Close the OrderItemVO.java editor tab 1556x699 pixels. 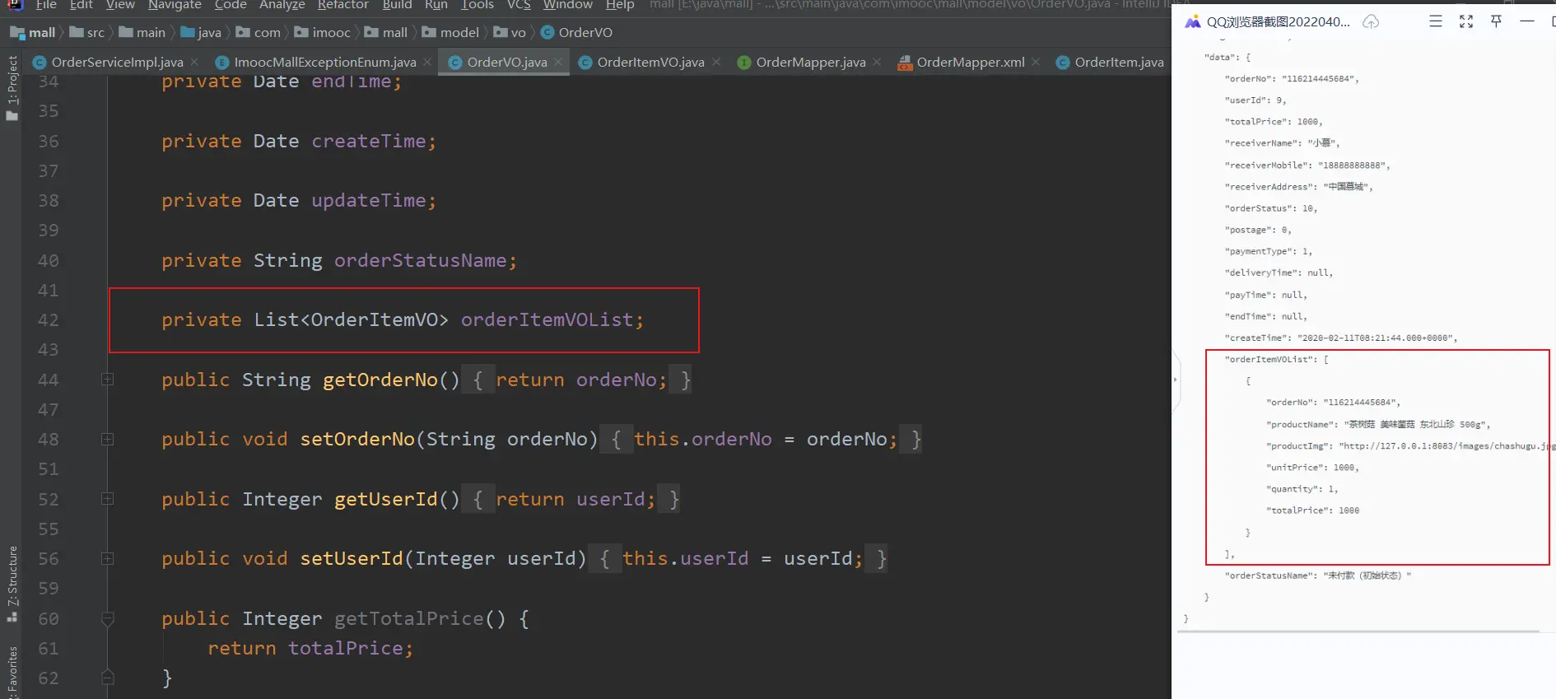tap(716, 62)
